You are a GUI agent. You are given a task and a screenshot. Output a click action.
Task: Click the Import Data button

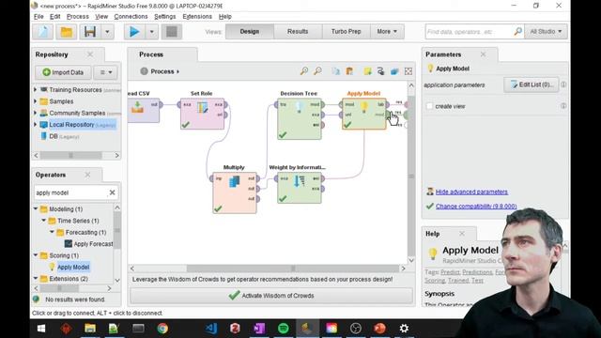[x=63, y=72]
